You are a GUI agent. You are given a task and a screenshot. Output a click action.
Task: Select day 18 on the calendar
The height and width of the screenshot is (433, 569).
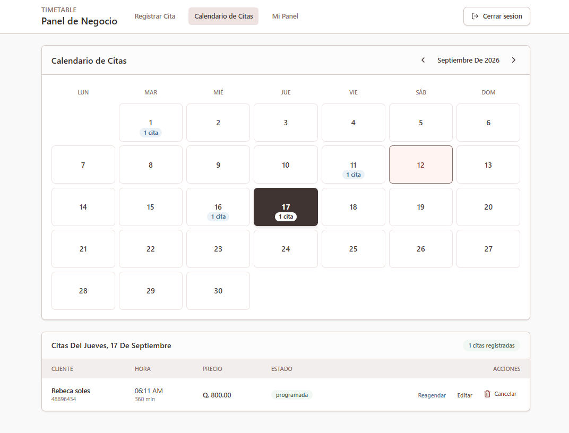[x=353, y=207]
